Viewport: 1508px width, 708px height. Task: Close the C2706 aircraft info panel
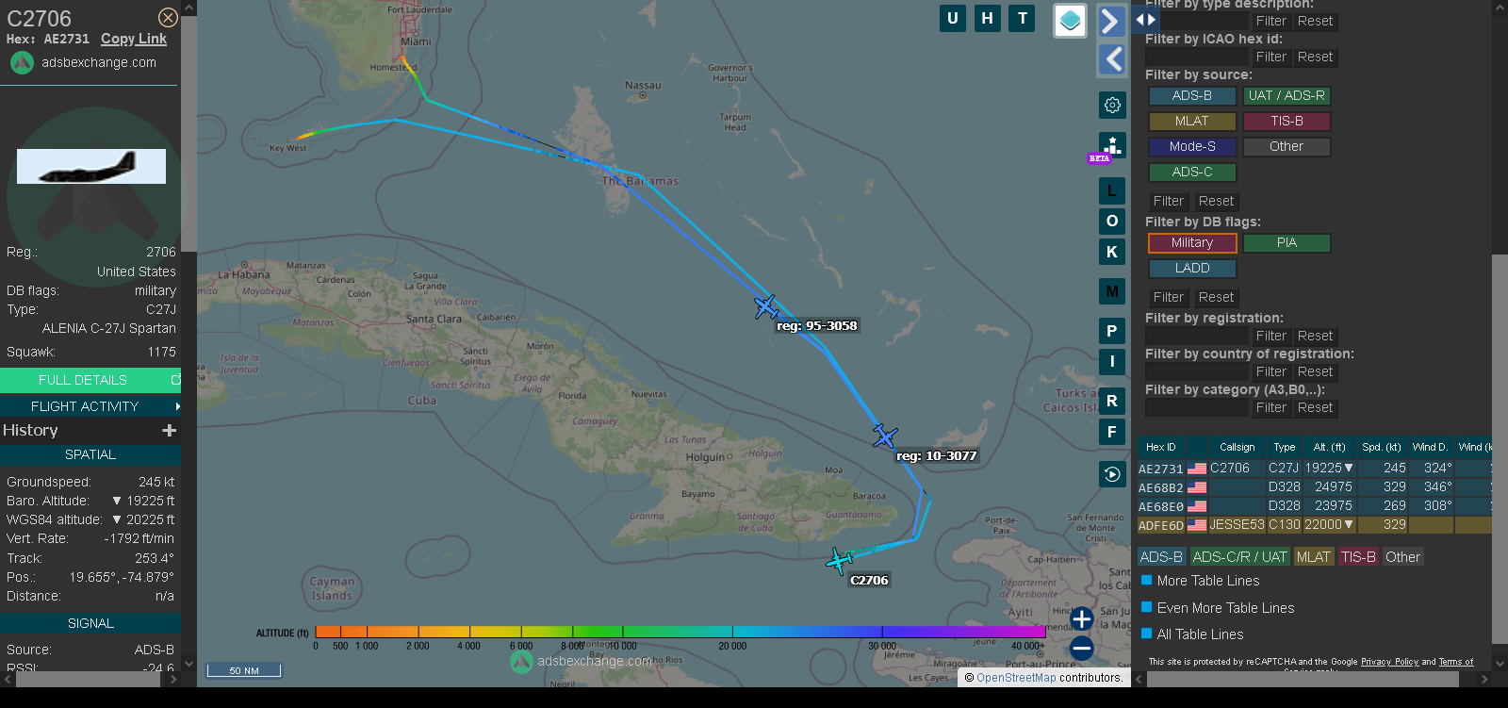tap(168, 18)
